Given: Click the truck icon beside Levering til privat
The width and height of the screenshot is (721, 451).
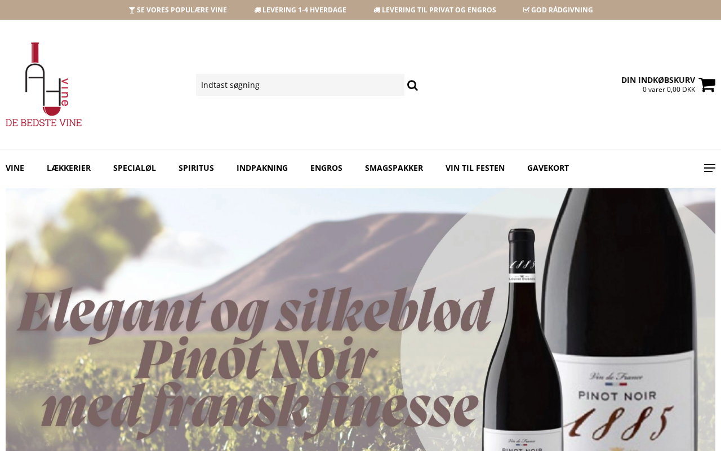Looking at the screenshot, I should (x=377, y=10).
